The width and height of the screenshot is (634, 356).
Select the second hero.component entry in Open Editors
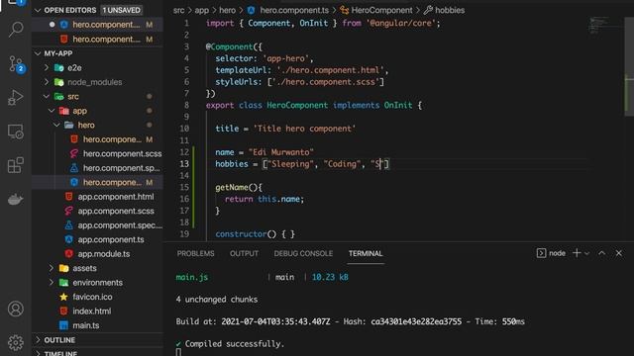[x=98, y=40]
